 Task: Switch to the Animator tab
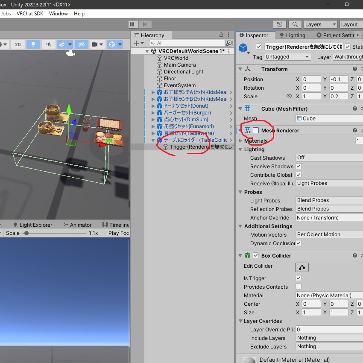[x=78, y=225]
